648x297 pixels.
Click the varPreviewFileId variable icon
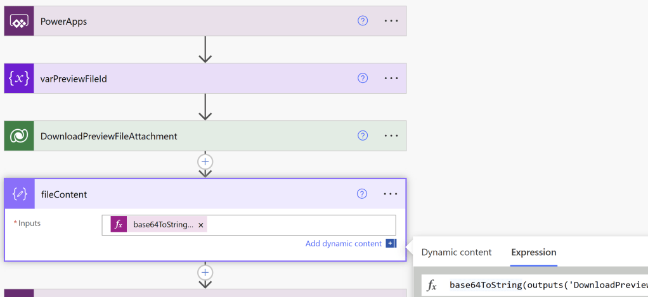tap(19, 79)
